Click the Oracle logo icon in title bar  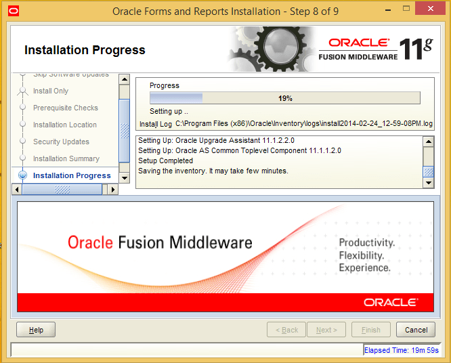(14, 12)
